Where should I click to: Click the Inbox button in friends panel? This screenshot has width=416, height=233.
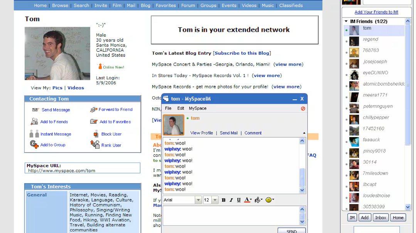coord(381,218)
